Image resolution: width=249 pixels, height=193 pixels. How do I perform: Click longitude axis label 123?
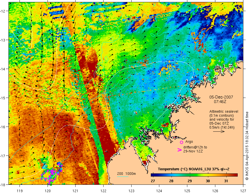tap(131, 191)
